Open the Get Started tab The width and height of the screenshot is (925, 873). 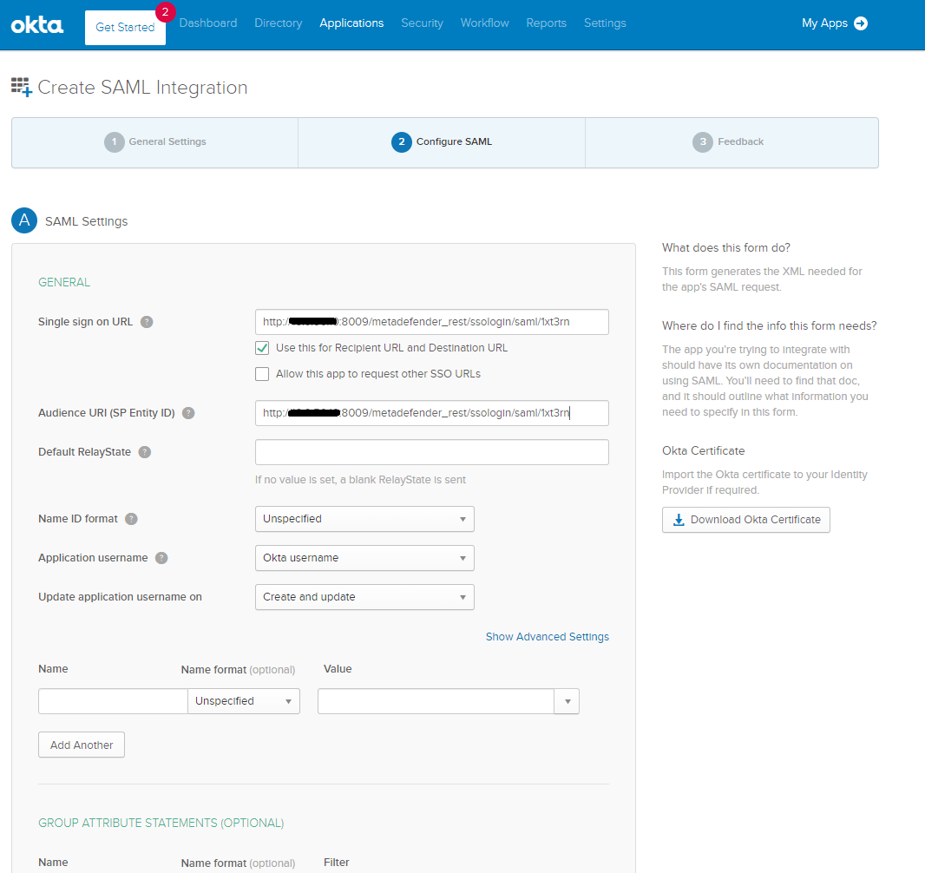(x=125, y=27)
